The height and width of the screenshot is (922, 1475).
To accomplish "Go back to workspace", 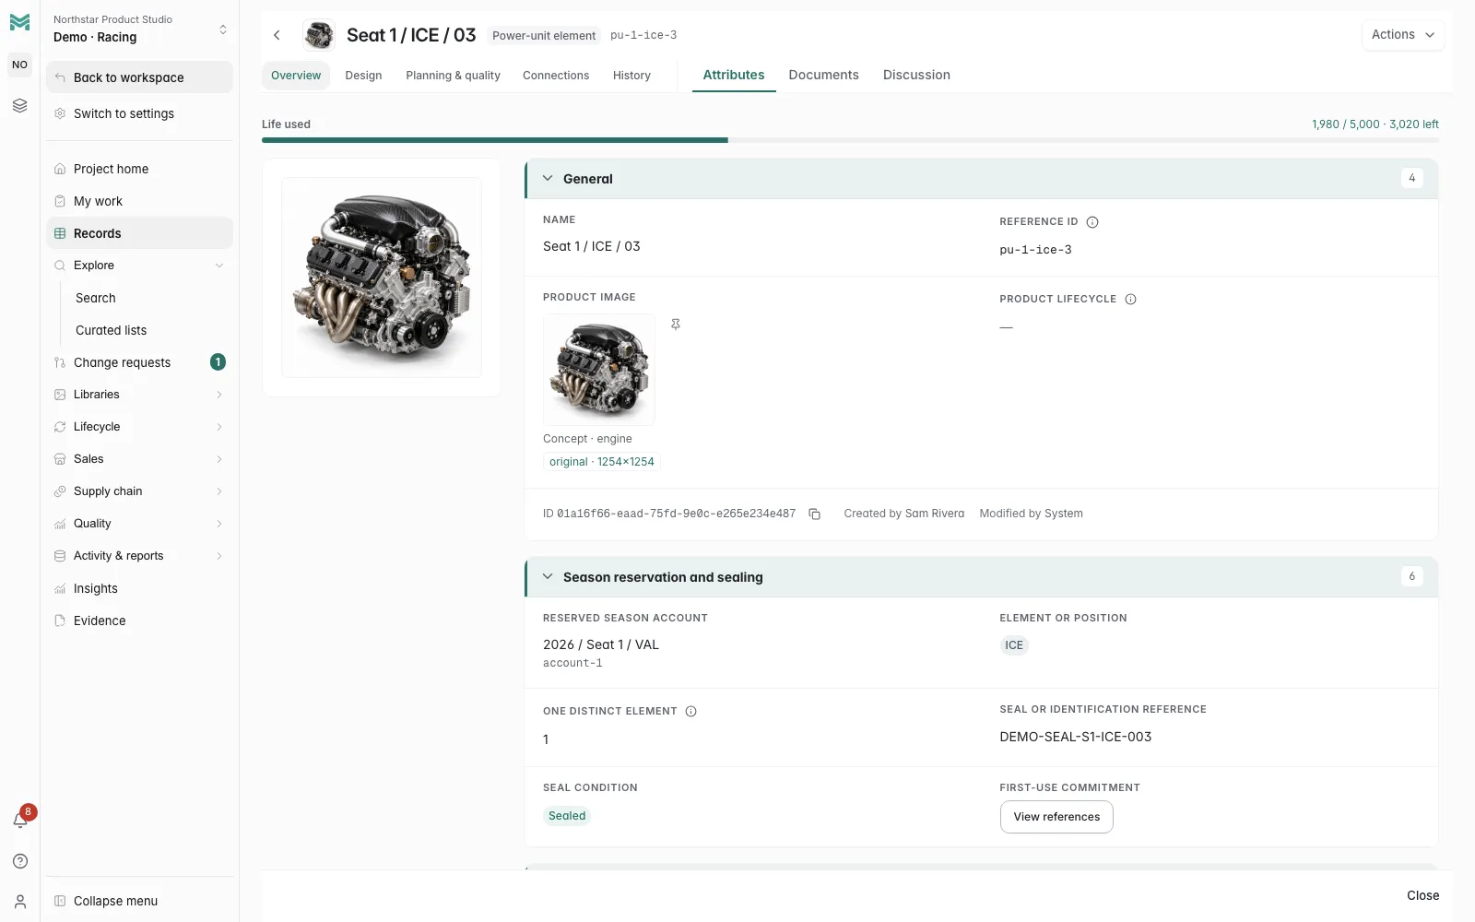I will pyautogui.click(x=140, y=77).
